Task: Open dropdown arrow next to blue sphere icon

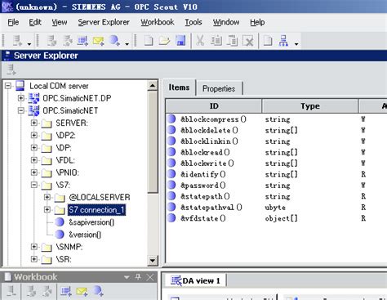Action: coord(127,43)
